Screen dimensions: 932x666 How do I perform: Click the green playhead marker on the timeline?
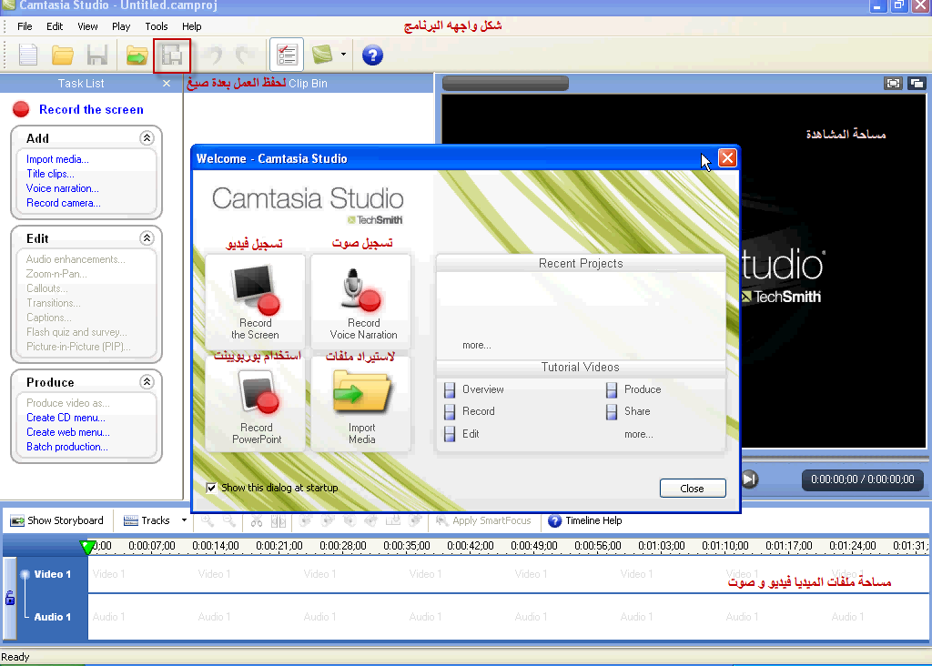click(x=87, y=547)
